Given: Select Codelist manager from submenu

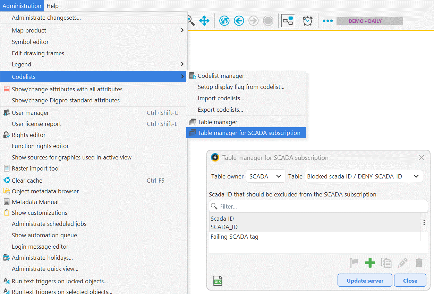Looking at the screenshot, I should 221,76.
